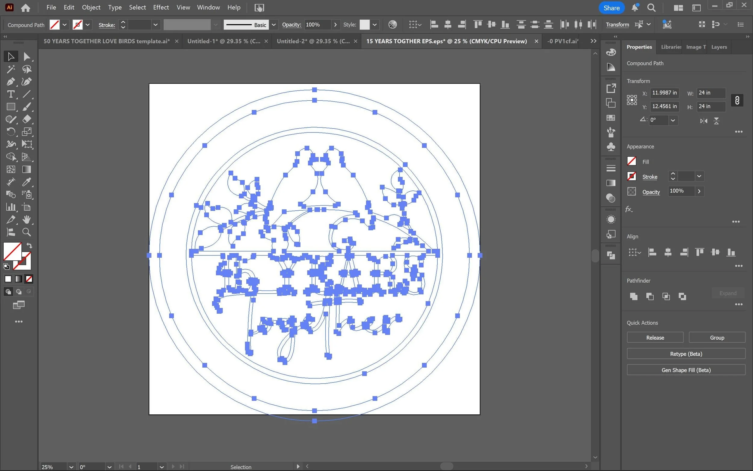Click the Fill box in toolbox
Image resolution: width=753 pixels, height=471 pixels.
[12, 251]
